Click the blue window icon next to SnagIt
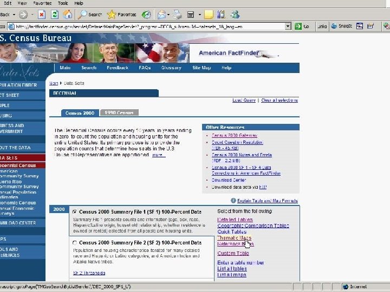The image size is (390, 292). 360,26
